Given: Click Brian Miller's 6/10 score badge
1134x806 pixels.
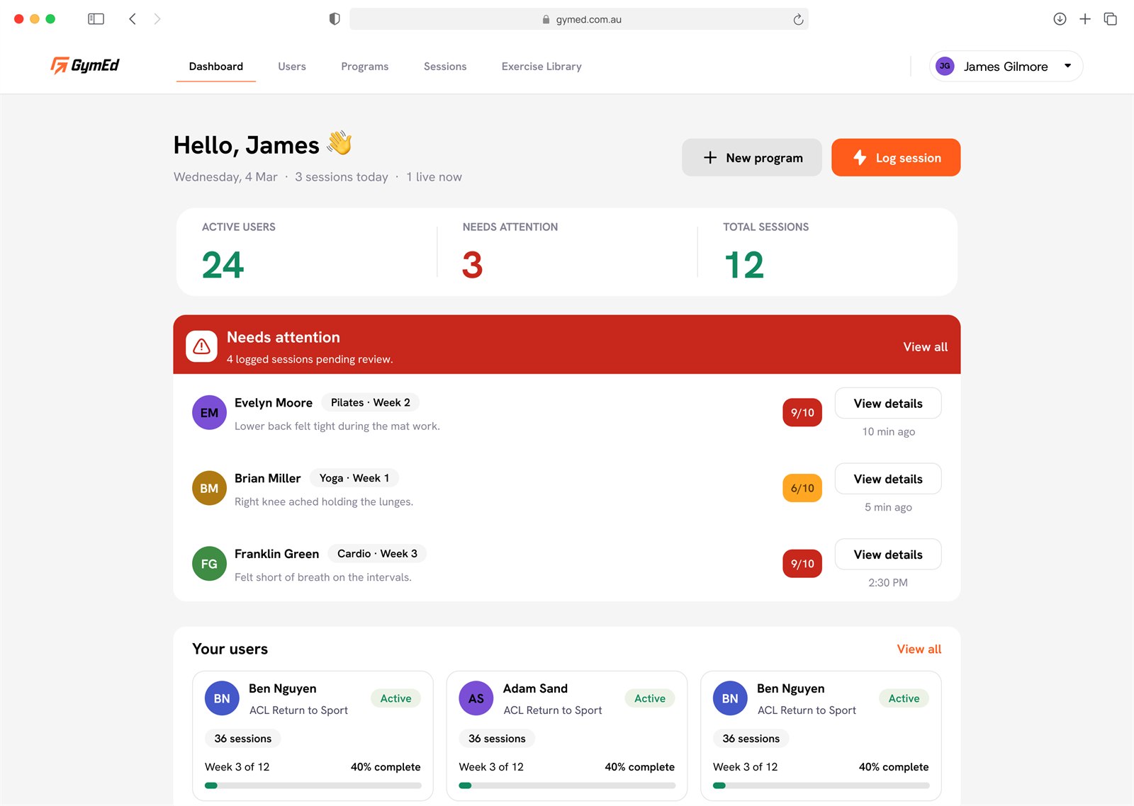Looking at the screenshot, I should (x=802, y=488).
